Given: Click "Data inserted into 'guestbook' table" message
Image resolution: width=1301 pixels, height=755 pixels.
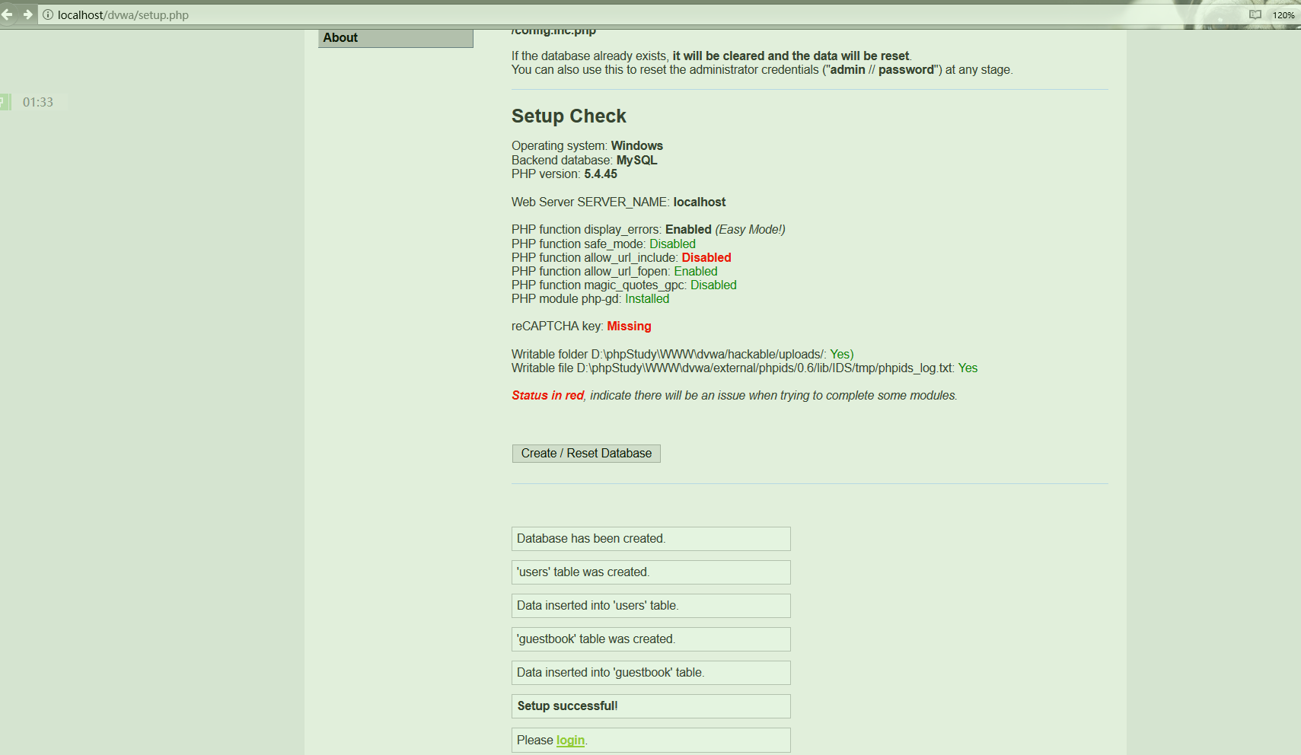Looking at the screenshot, I should [650, 673].
